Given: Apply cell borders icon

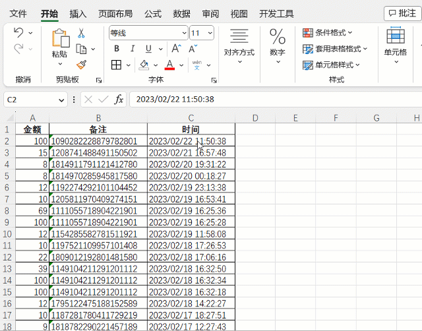Looking at the screenshot, I should click(116, 65).
